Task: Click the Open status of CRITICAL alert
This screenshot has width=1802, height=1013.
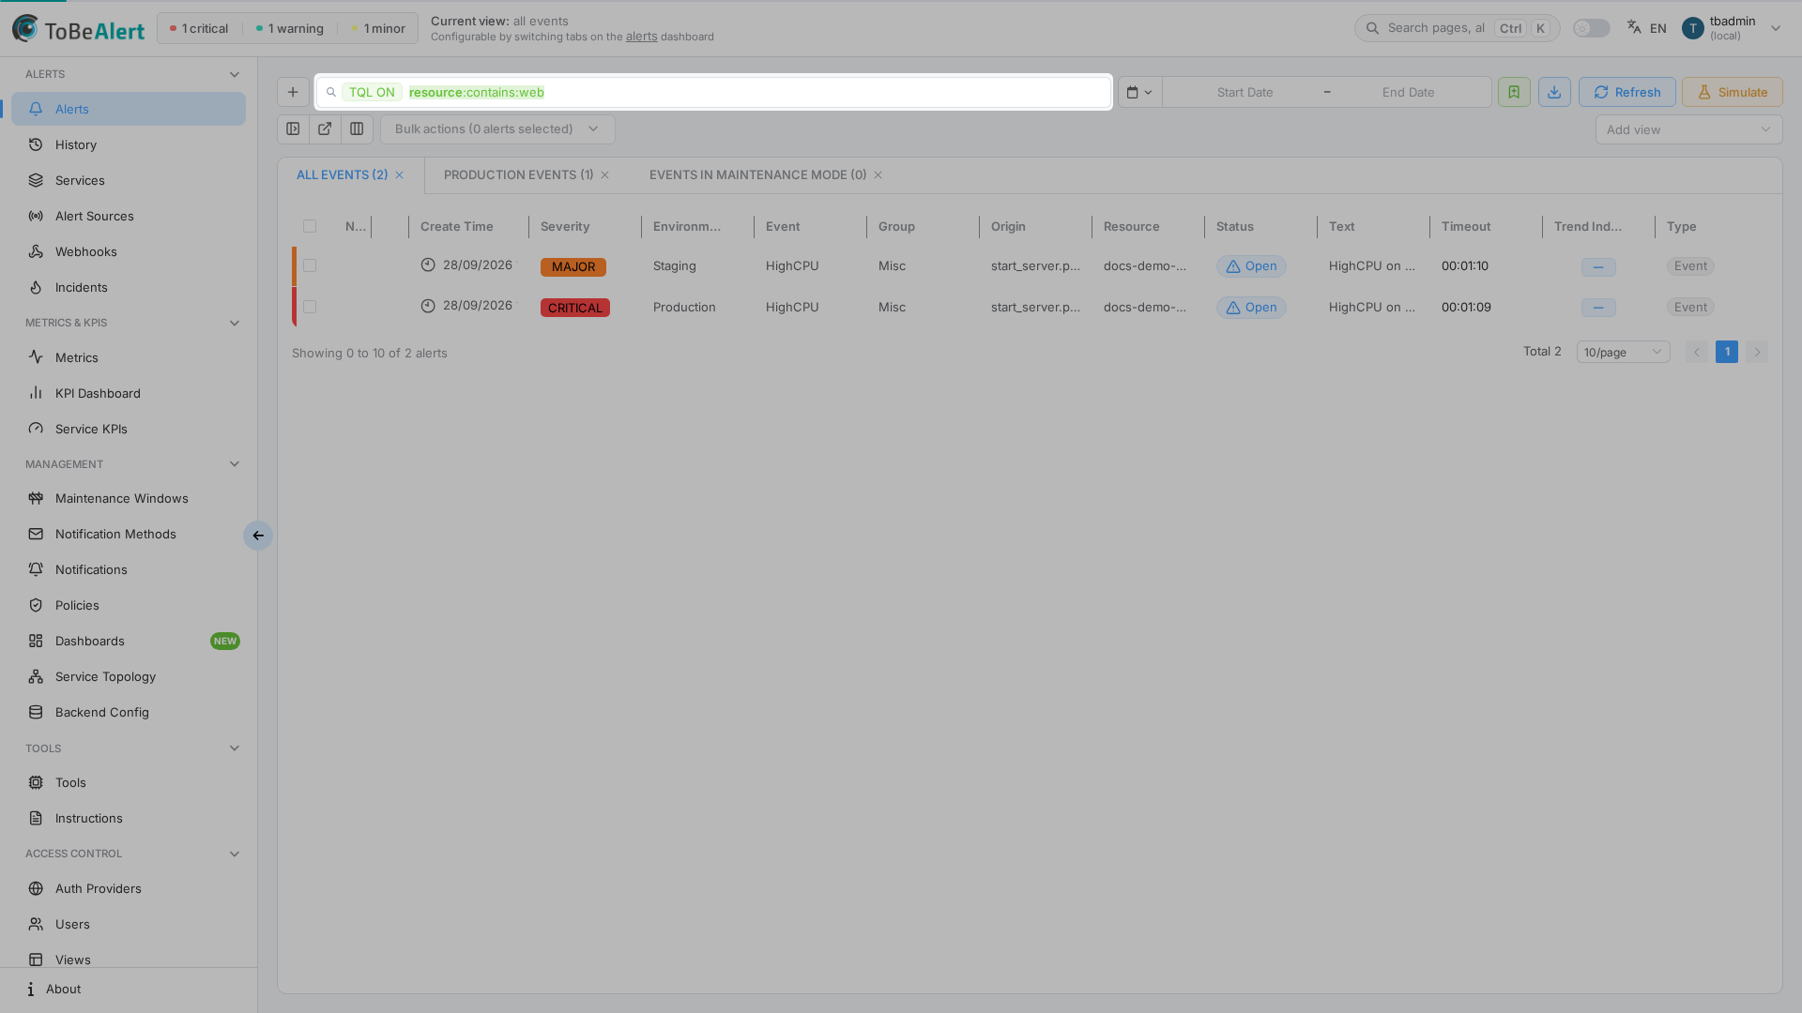Action: pos(1251,308)
